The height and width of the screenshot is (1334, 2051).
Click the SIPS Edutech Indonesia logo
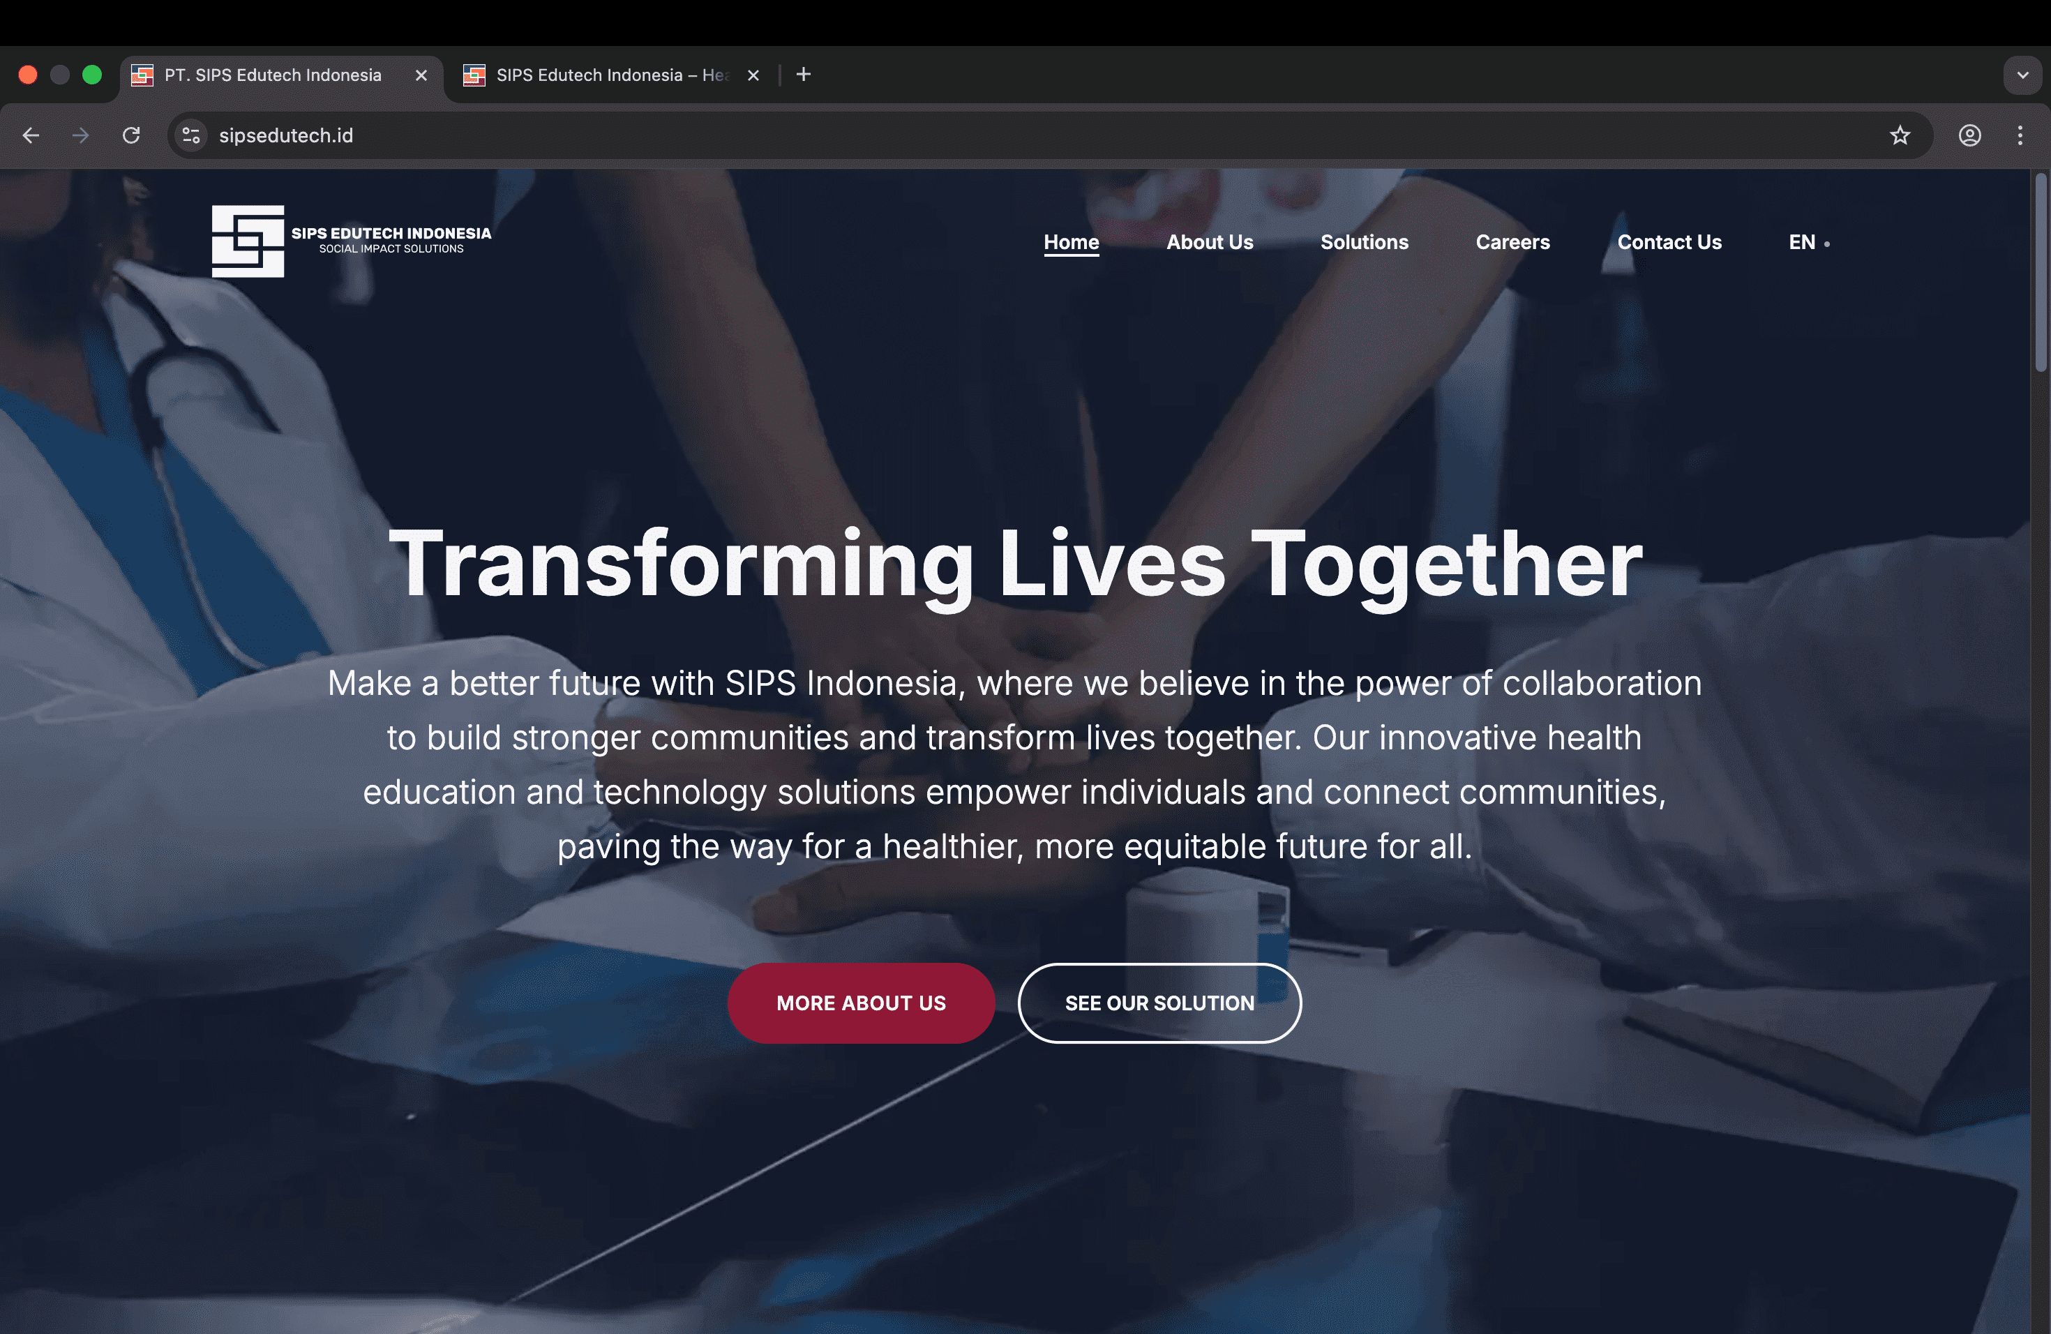pyautogui.click(x=352, y=241)
